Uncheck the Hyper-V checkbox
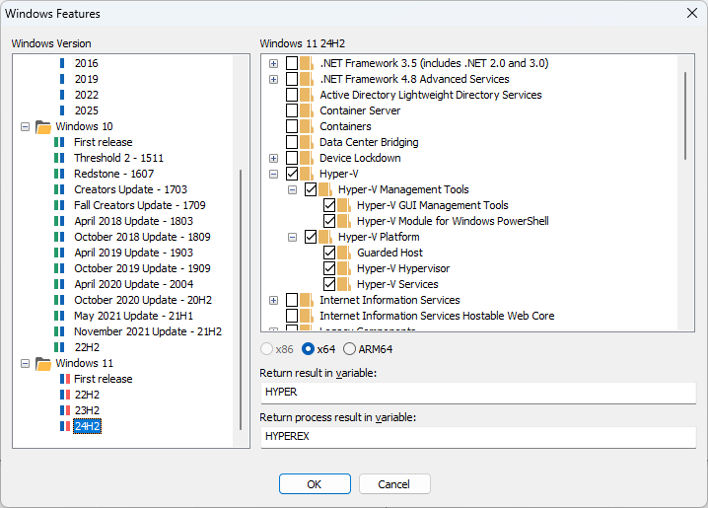The width and height of the screenshot is (708, 508). [x=292, y=174]
